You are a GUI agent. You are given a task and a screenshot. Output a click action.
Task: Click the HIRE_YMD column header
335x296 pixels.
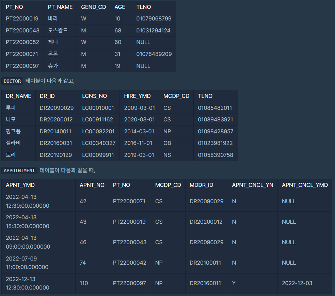[138, 96]
